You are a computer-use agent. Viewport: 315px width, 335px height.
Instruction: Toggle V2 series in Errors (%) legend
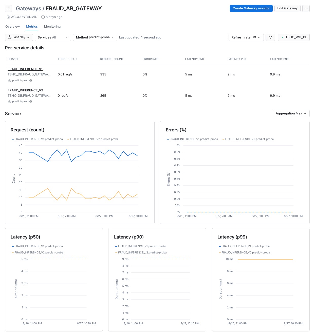point(248,139)
